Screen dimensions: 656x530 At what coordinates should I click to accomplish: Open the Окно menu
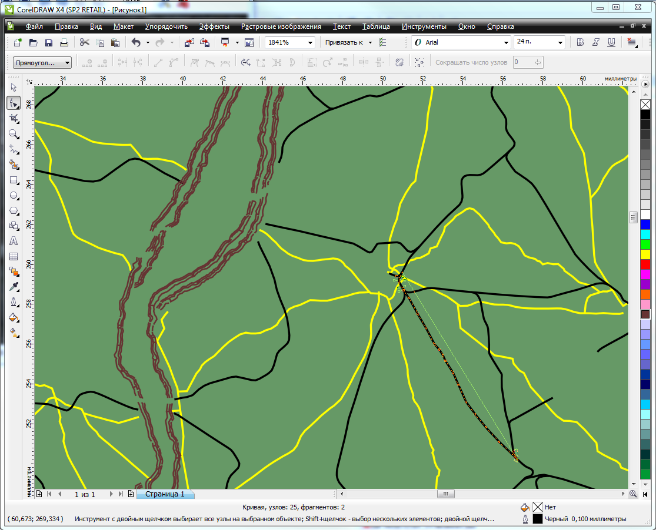(467, 26)
